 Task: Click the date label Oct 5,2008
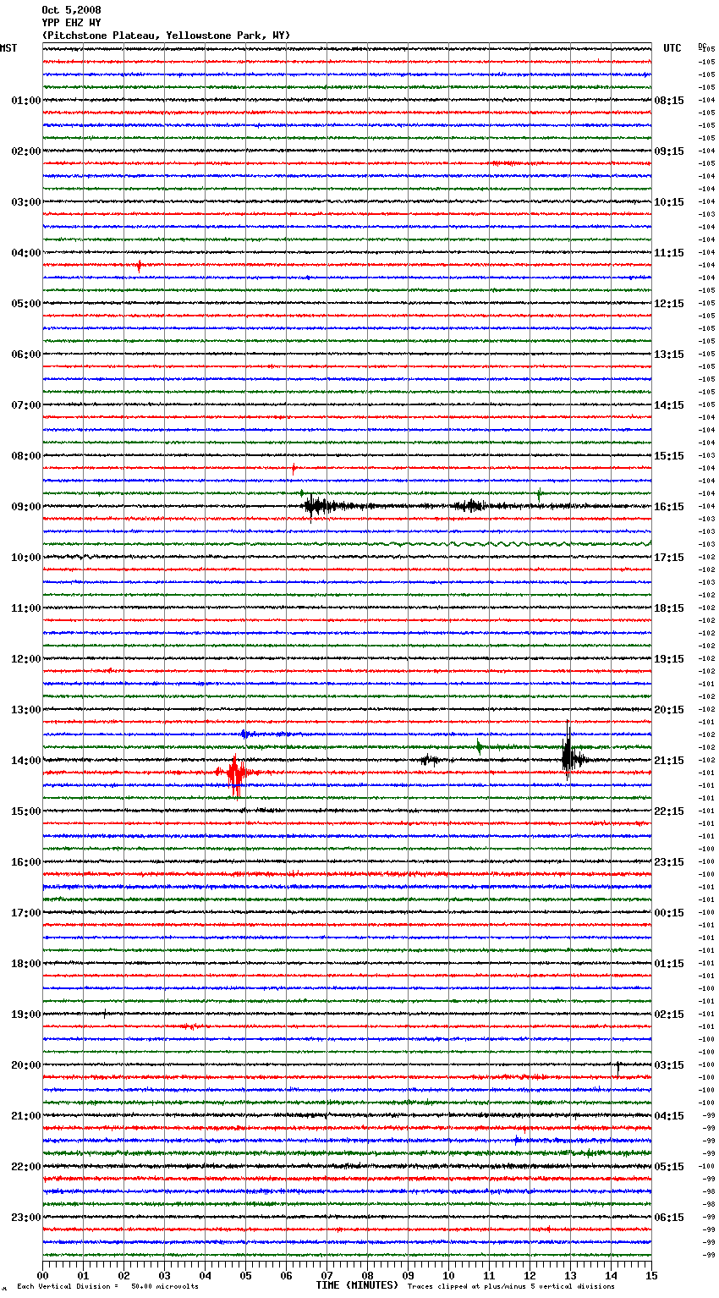coord(71,10)
